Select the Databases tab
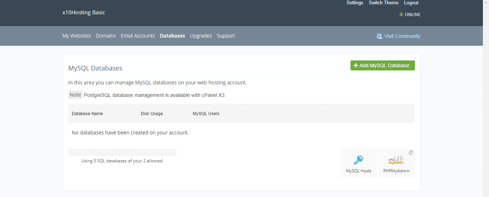The height and width of the screenshot is (197, 489). [x=173, y=36]
